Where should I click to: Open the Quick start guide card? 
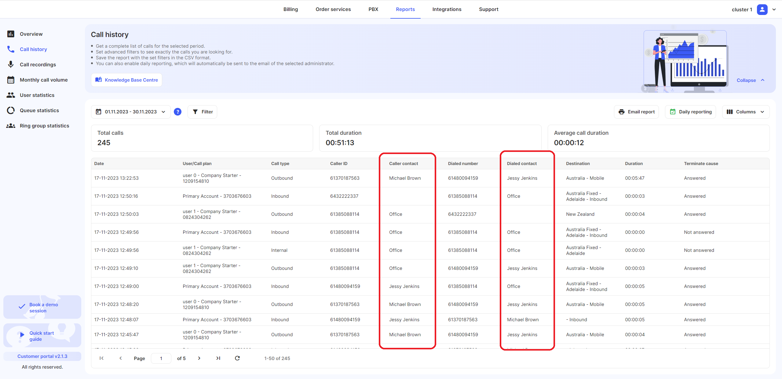point(42,336)
